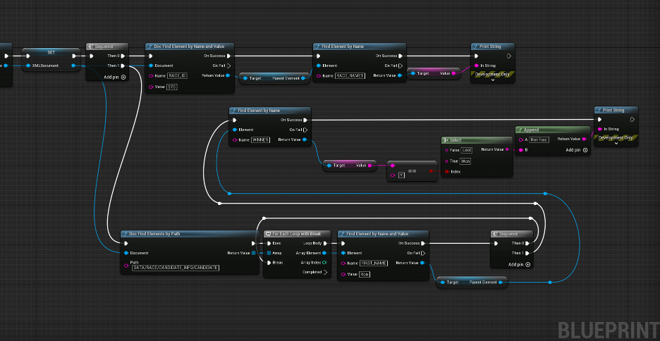Expand the top Print String advanced options
The image size is (660, 341).
coord(492,80)
